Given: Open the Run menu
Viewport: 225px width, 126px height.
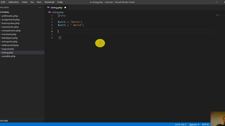Looking at the screenshot, I should point(39,2).
